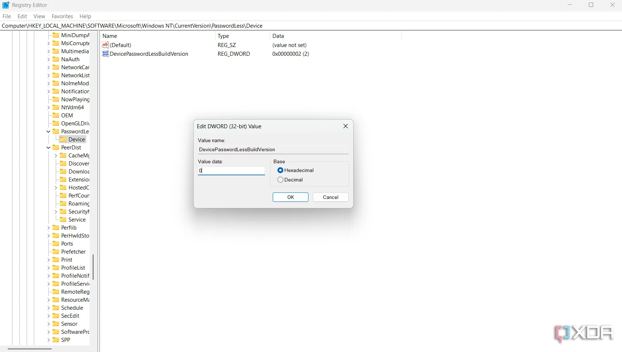Click the Ports folder icon

(56, 244)
